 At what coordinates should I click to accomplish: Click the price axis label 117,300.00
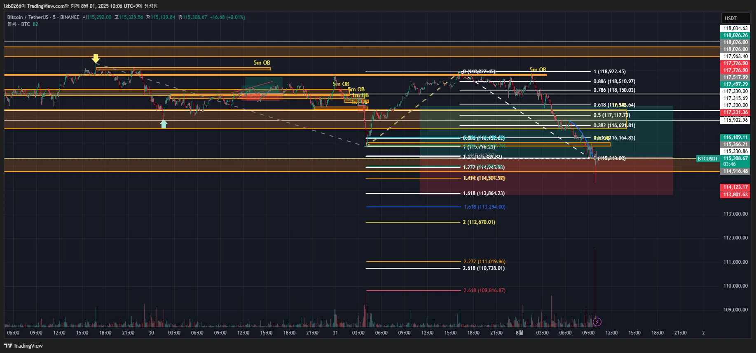point(735,105)
